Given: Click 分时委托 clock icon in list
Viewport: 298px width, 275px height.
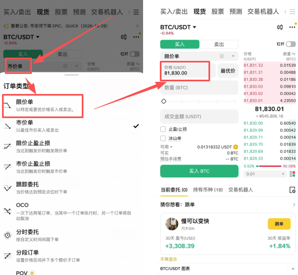Looking at the screenshot, I should click(8, 235).
